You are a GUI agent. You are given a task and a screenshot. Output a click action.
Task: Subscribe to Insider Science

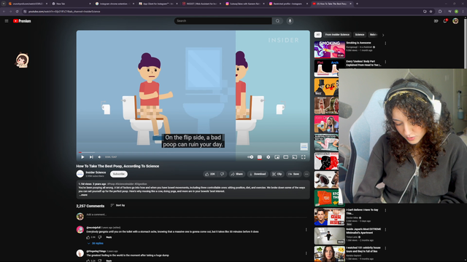coord(118,174)
